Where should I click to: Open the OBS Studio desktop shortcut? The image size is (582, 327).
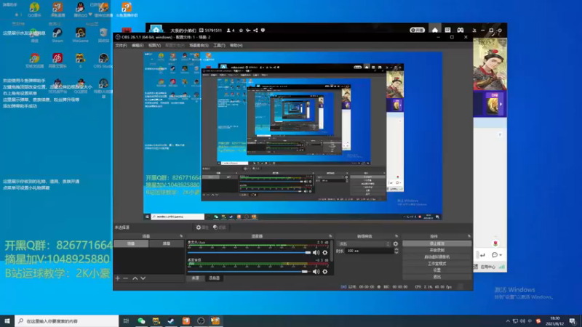click(103, 60)
